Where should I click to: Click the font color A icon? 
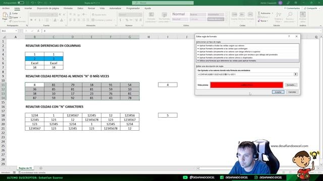point(62,20)
